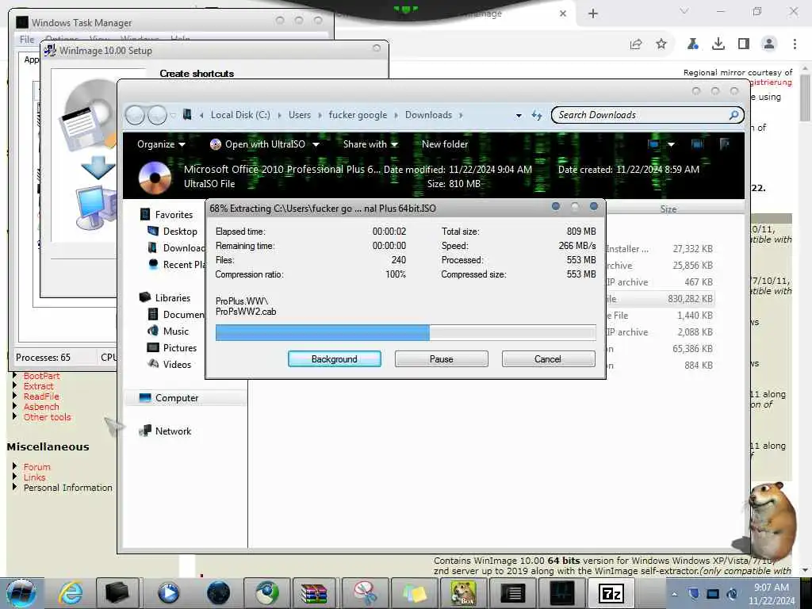Click the search magnifier in Search Downloads

point(733,115)
